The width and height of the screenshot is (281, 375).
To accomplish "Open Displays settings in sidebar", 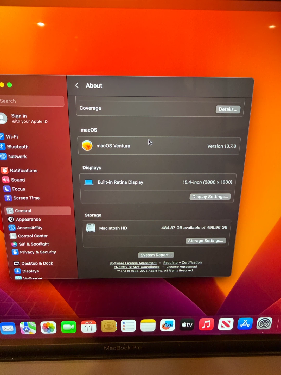I will (x=27, y=271).
